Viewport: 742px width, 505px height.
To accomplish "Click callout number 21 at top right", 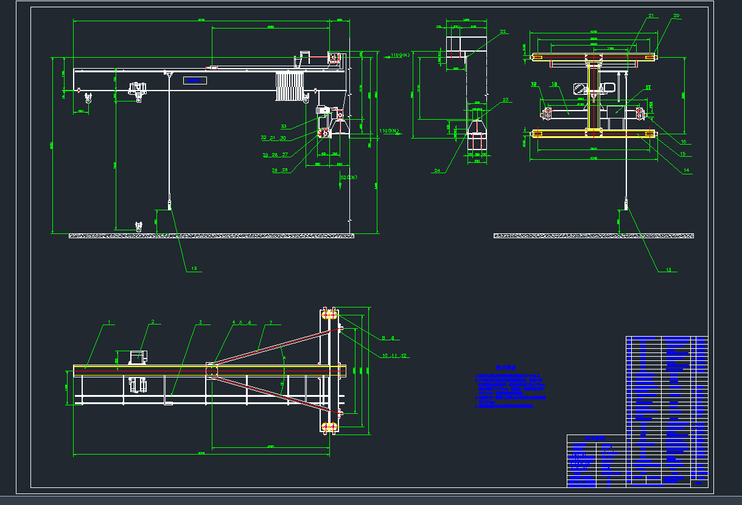I will pyautogui.click(x=651, y=16).
